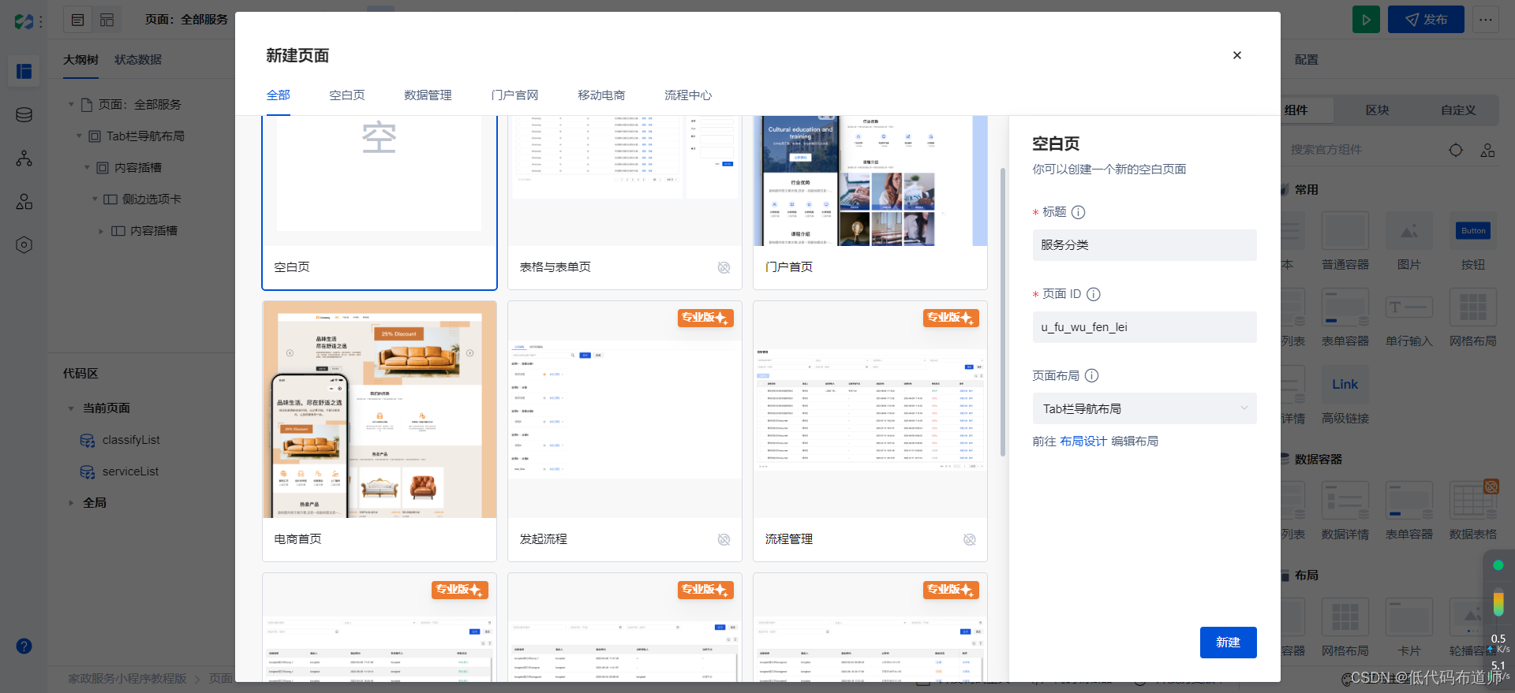Select the 电商首页 template card

coord(380,430)
